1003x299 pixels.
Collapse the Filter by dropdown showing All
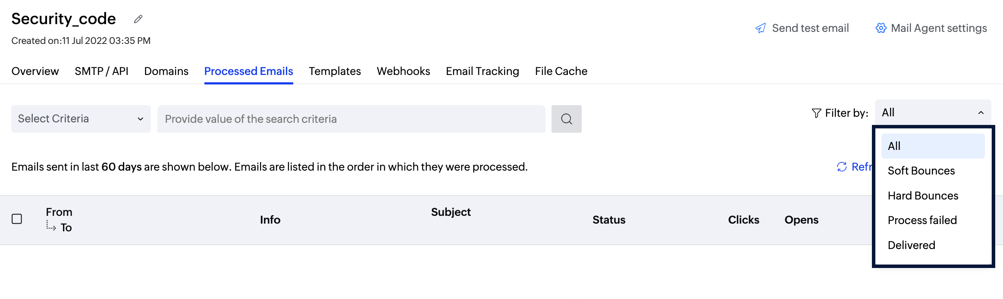tap(932, 113)
